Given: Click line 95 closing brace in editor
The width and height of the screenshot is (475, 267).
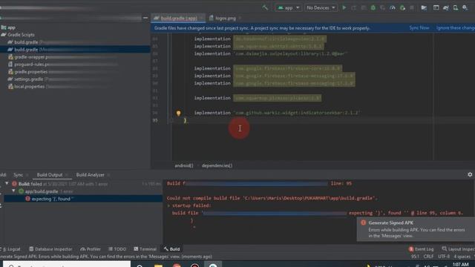Looking at the screenshot, I should (185, 120).
